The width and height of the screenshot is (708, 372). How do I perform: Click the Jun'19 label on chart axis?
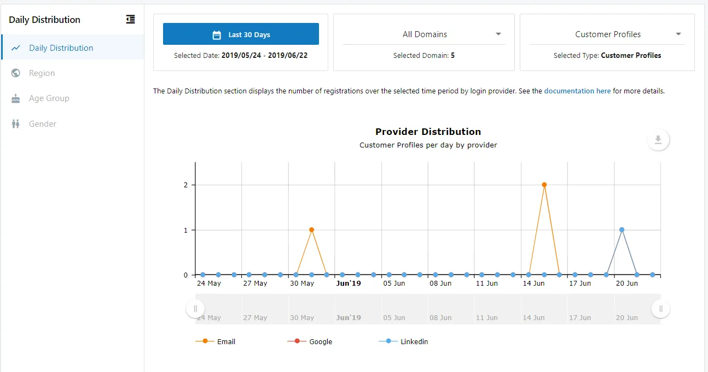[348, 284]
